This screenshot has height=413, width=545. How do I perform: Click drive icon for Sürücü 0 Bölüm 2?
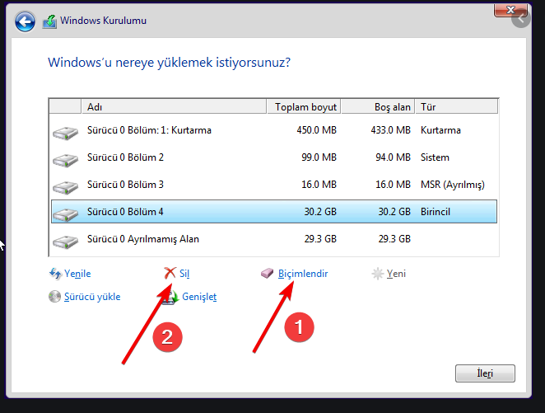tap(65, 161)
